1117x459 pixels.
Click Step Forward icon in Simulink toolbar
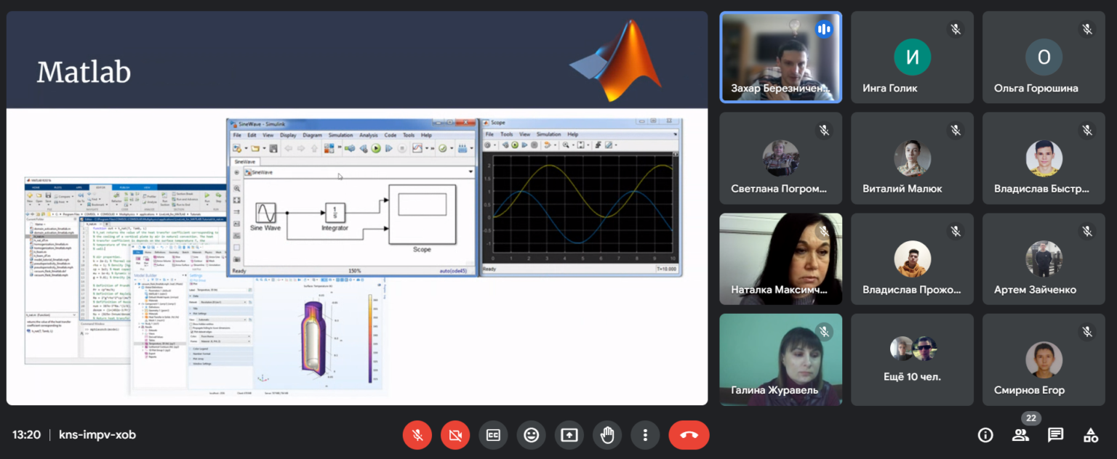[388, 148]
